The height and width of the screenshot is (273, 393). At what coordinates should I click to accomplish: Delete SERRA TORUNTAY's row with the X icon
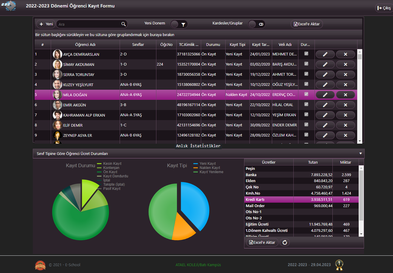point(345,75)
